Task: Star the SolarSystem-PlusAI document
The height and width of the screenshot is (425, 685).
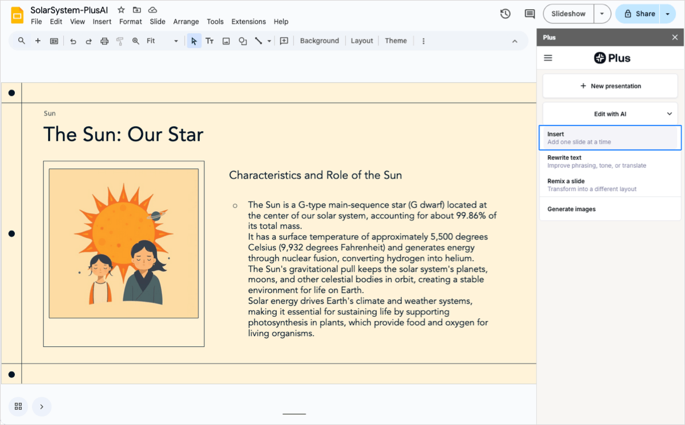Action: (x=121, y=10)
